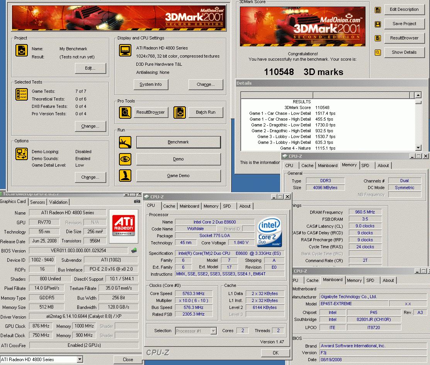Click the icon next to Edit Description

point(378,10)
